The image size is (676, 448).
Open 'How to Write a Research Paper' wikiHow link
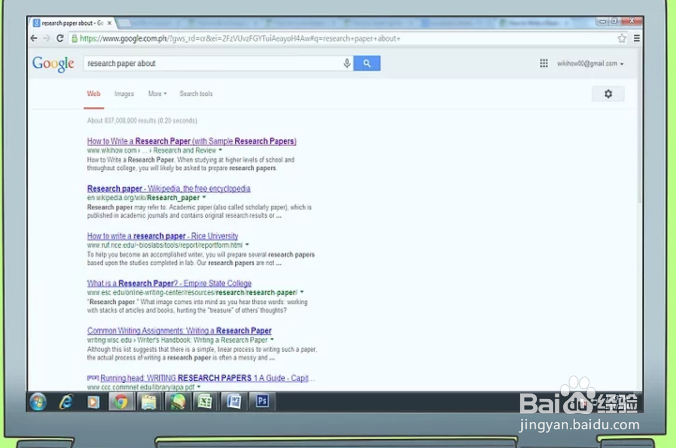pyautogui.click(x=192, y=141)
